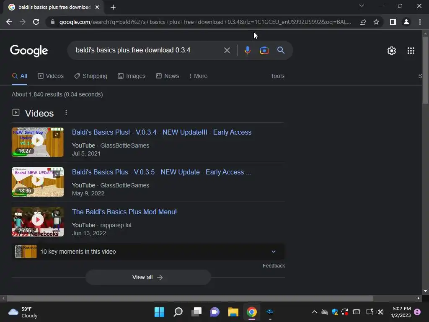429x322 pixels.
Task: Open Task View on the taskbar
Action: (x=196, y=312)
